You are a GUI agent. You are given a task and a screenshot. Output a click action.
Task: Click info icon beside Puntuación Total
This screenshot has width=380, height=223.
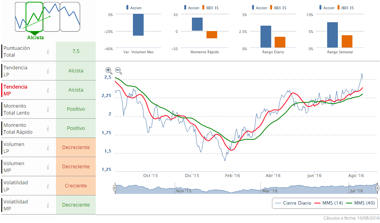[x=48, y=52]
